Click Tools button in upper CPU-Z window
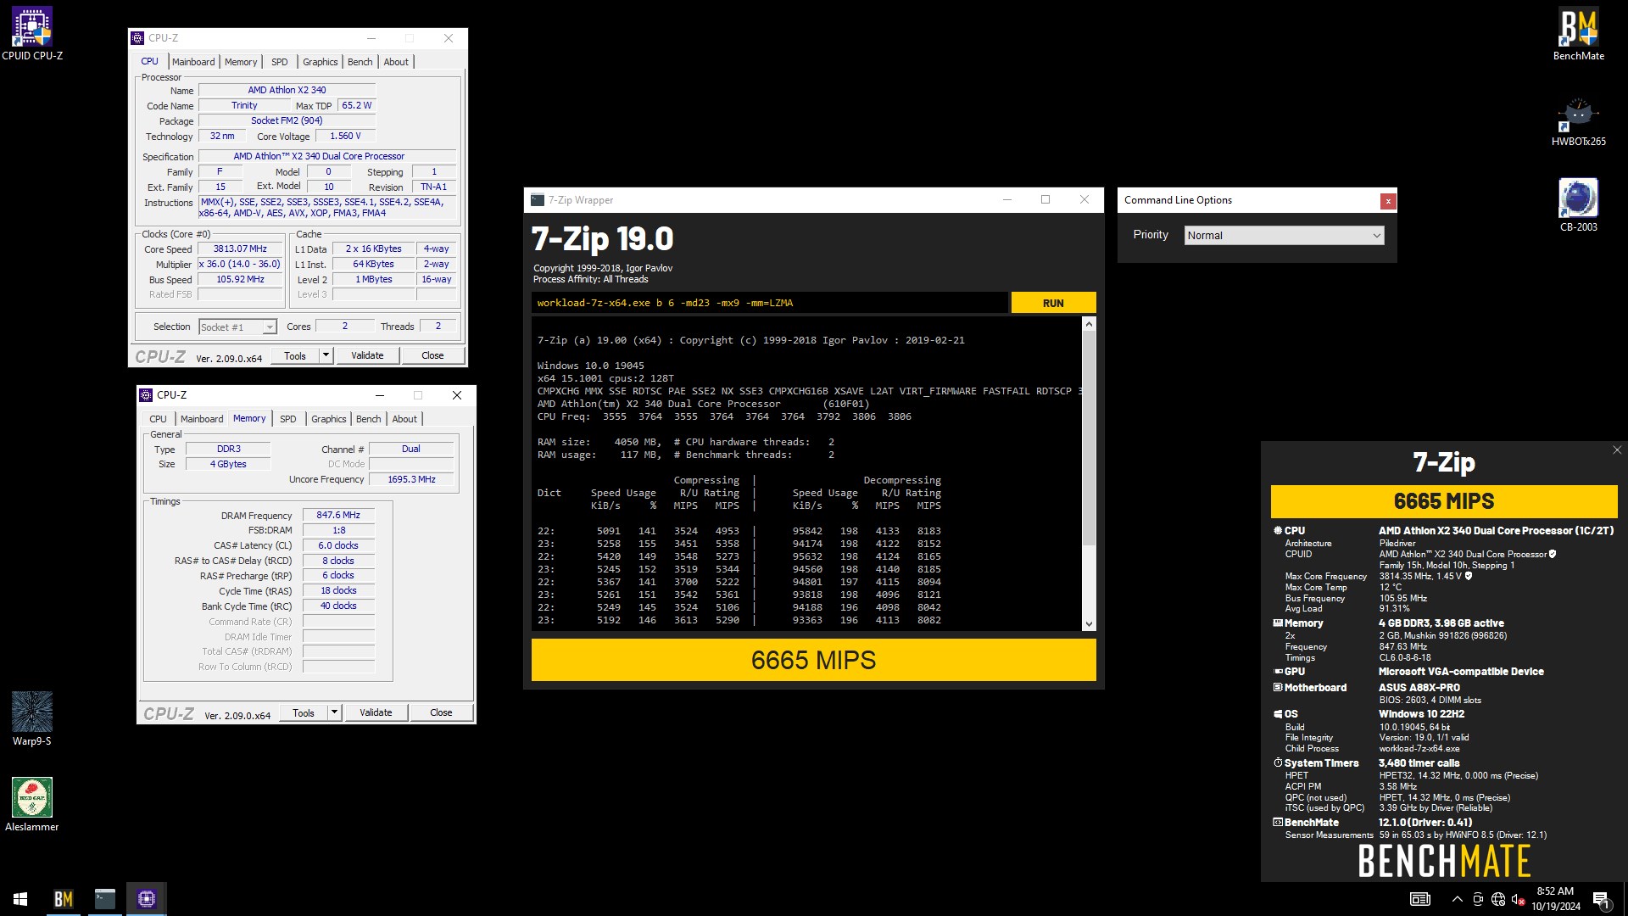Viewport: 1628px width, 916px height. [x=295, y=356]
